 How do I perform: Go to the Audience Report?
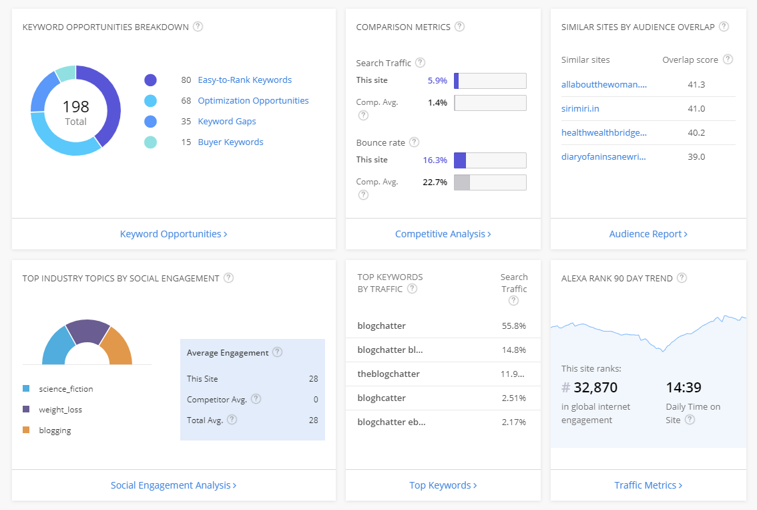point(648,234)
